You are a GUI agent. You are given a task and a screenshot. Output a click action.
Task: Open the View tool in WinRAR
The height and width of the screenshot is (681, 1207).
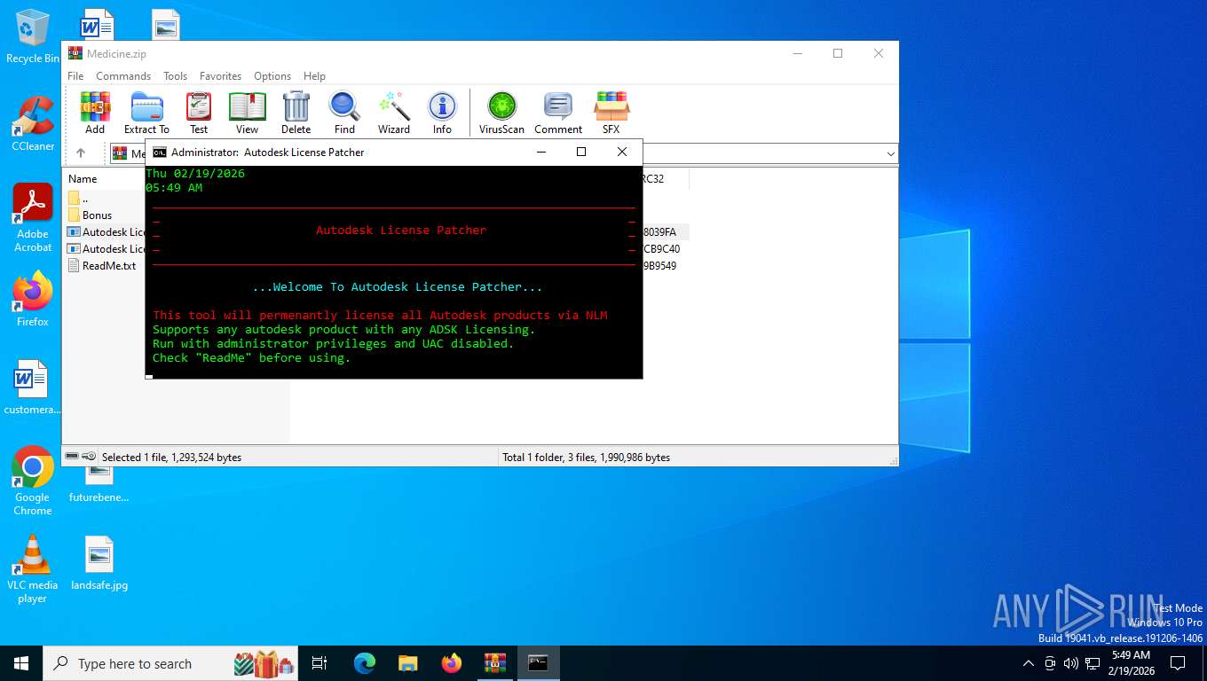tap(247, 113)
